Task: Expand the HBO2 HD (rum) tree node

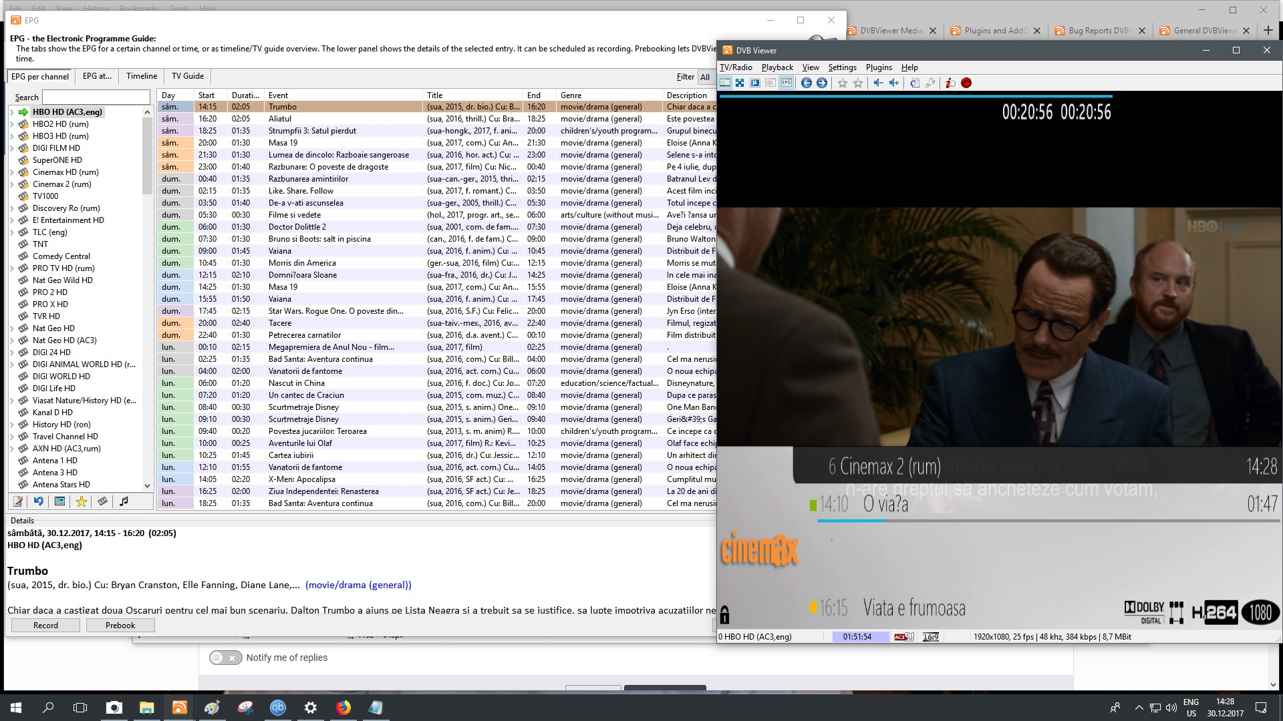Action: pyautogui.click(x=12, y=124)
